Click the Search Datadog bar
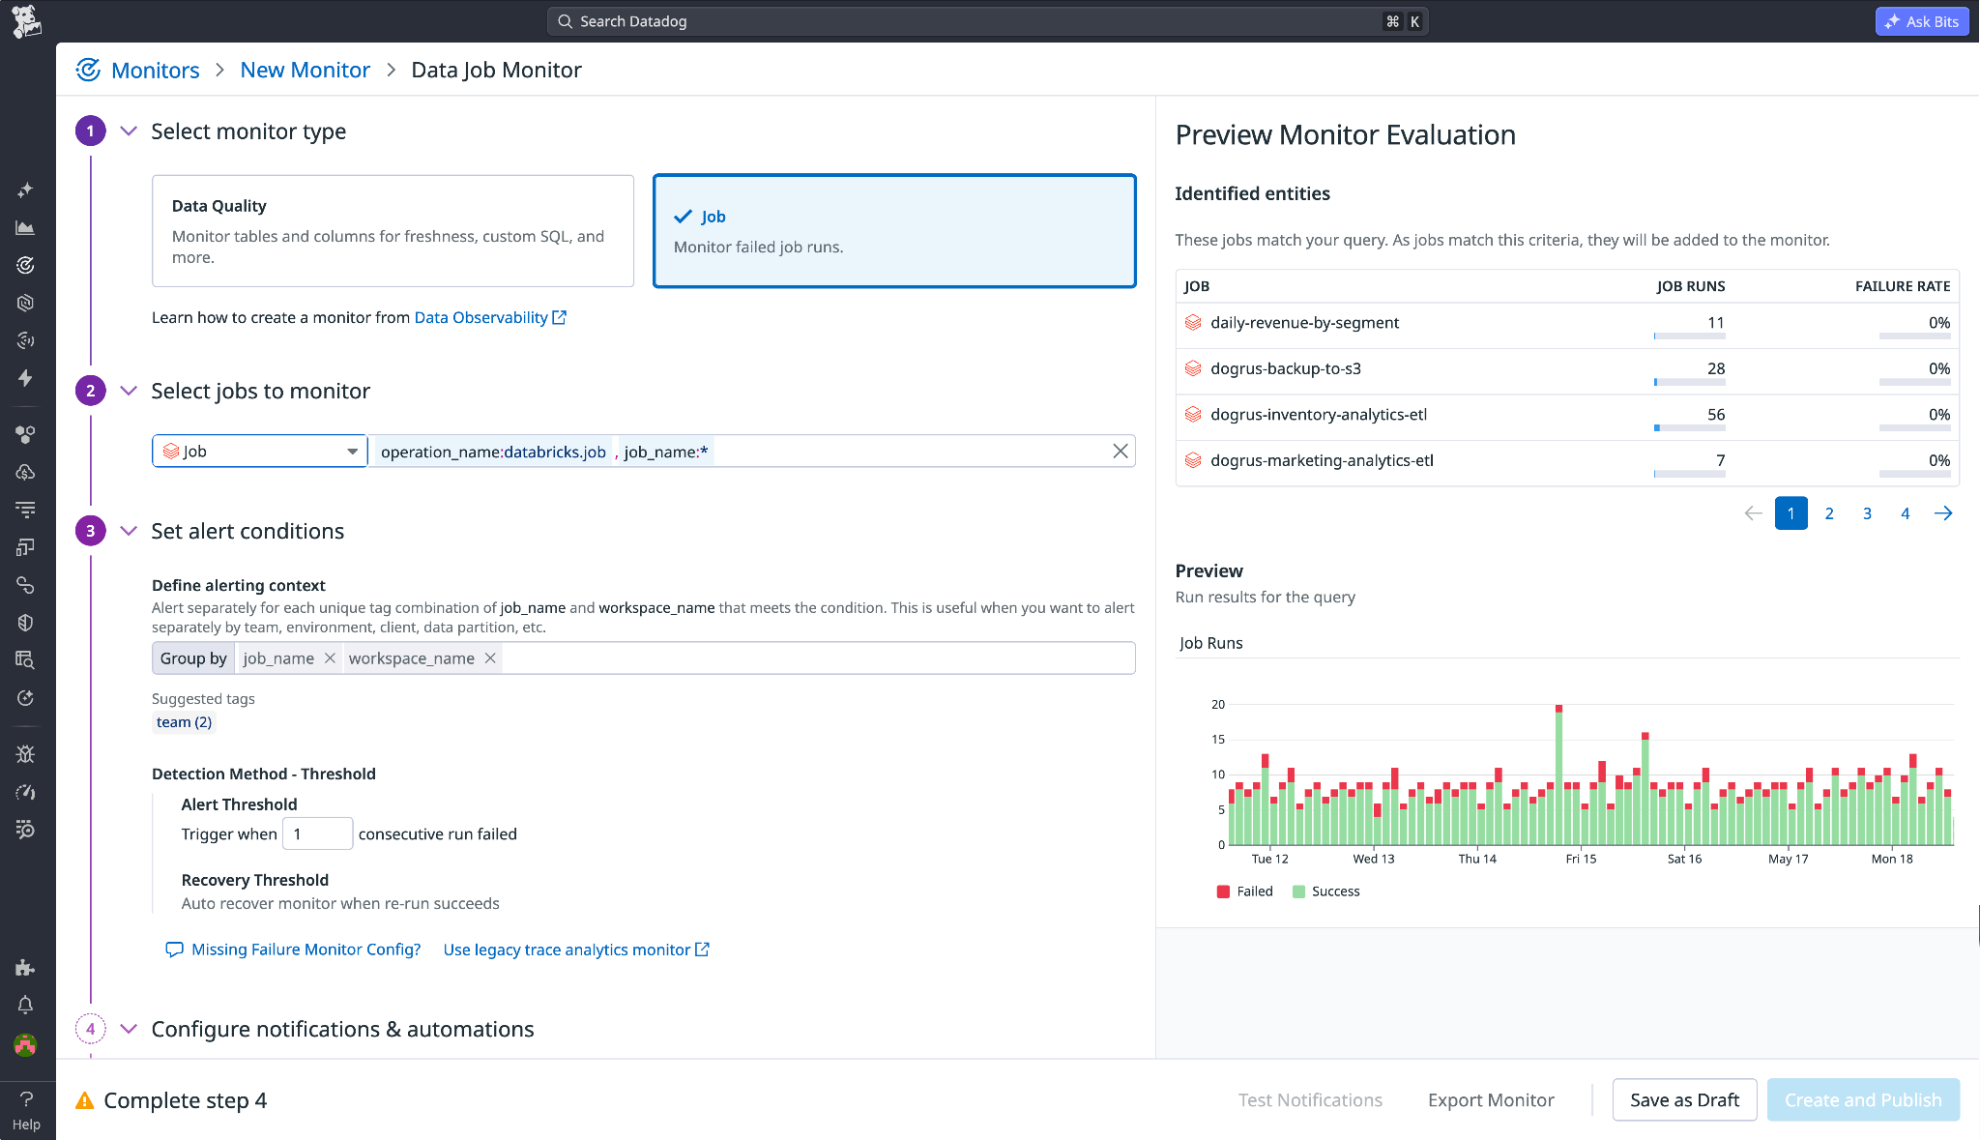The image size is (1980, 1140). pyautogui.click(x=987, y=21)
